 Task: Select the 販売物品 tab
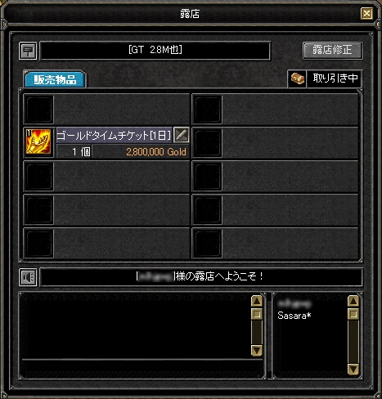click(55, 80)
